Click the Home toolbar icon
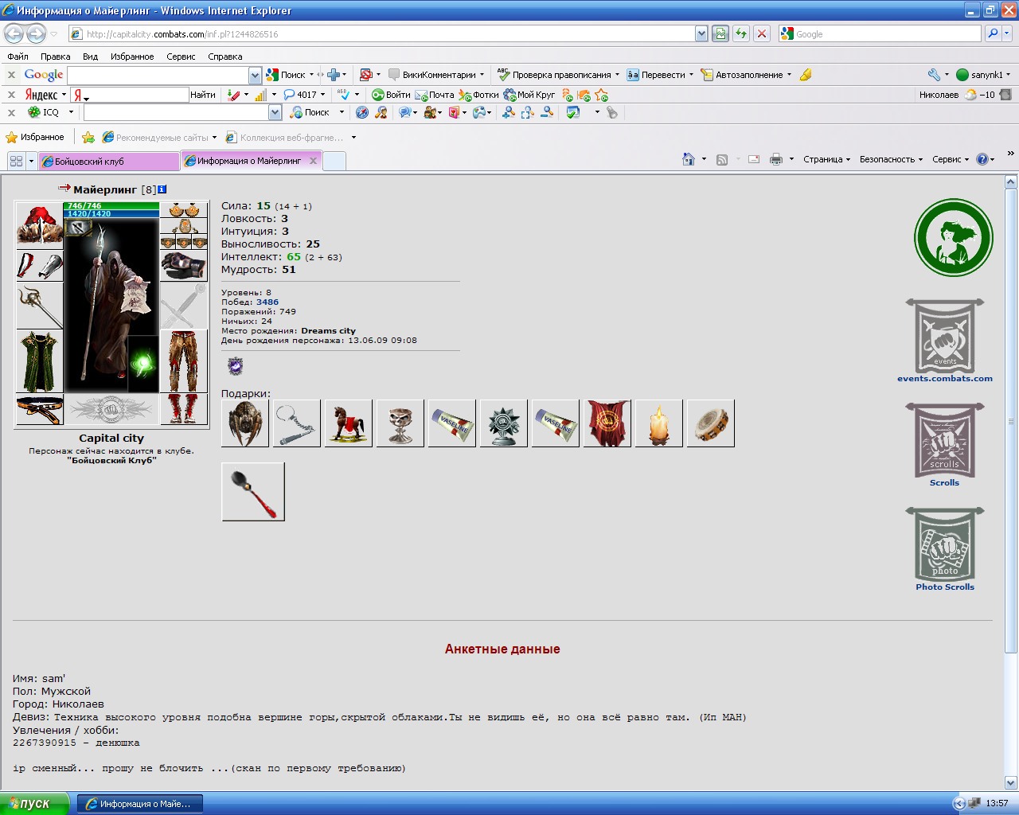Viewport: 1019px width, 815px height. (689, 159)
